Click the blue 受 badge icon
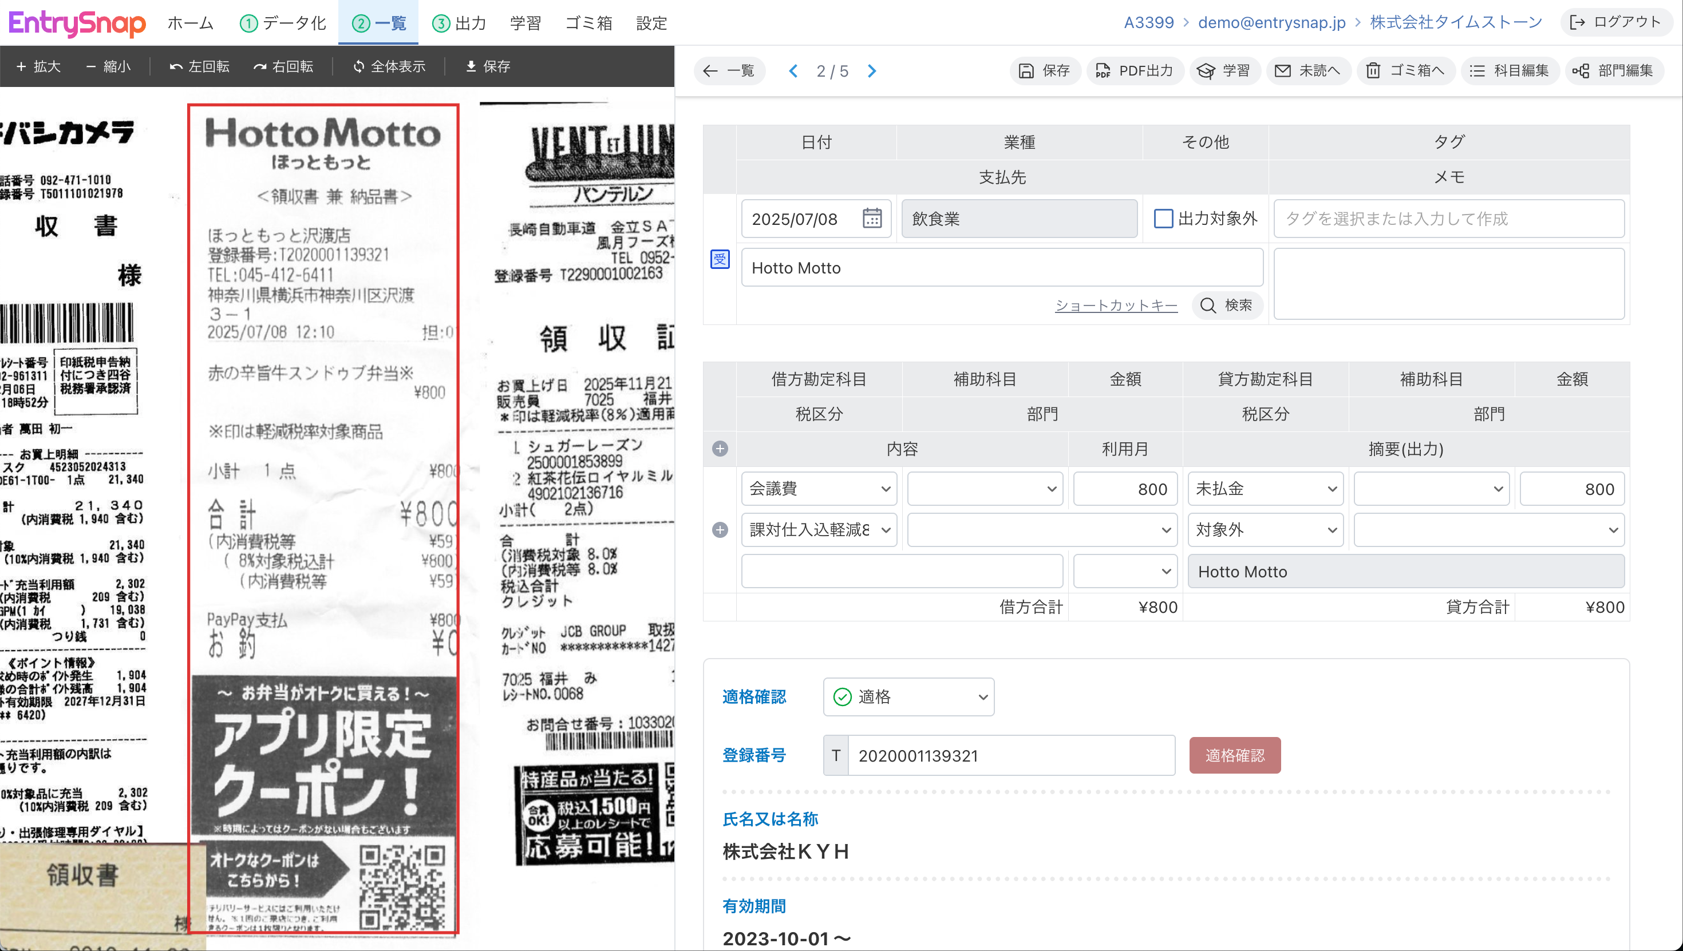Image resolution: width=1683 pixels, height=951 pixels. [720, 259]
